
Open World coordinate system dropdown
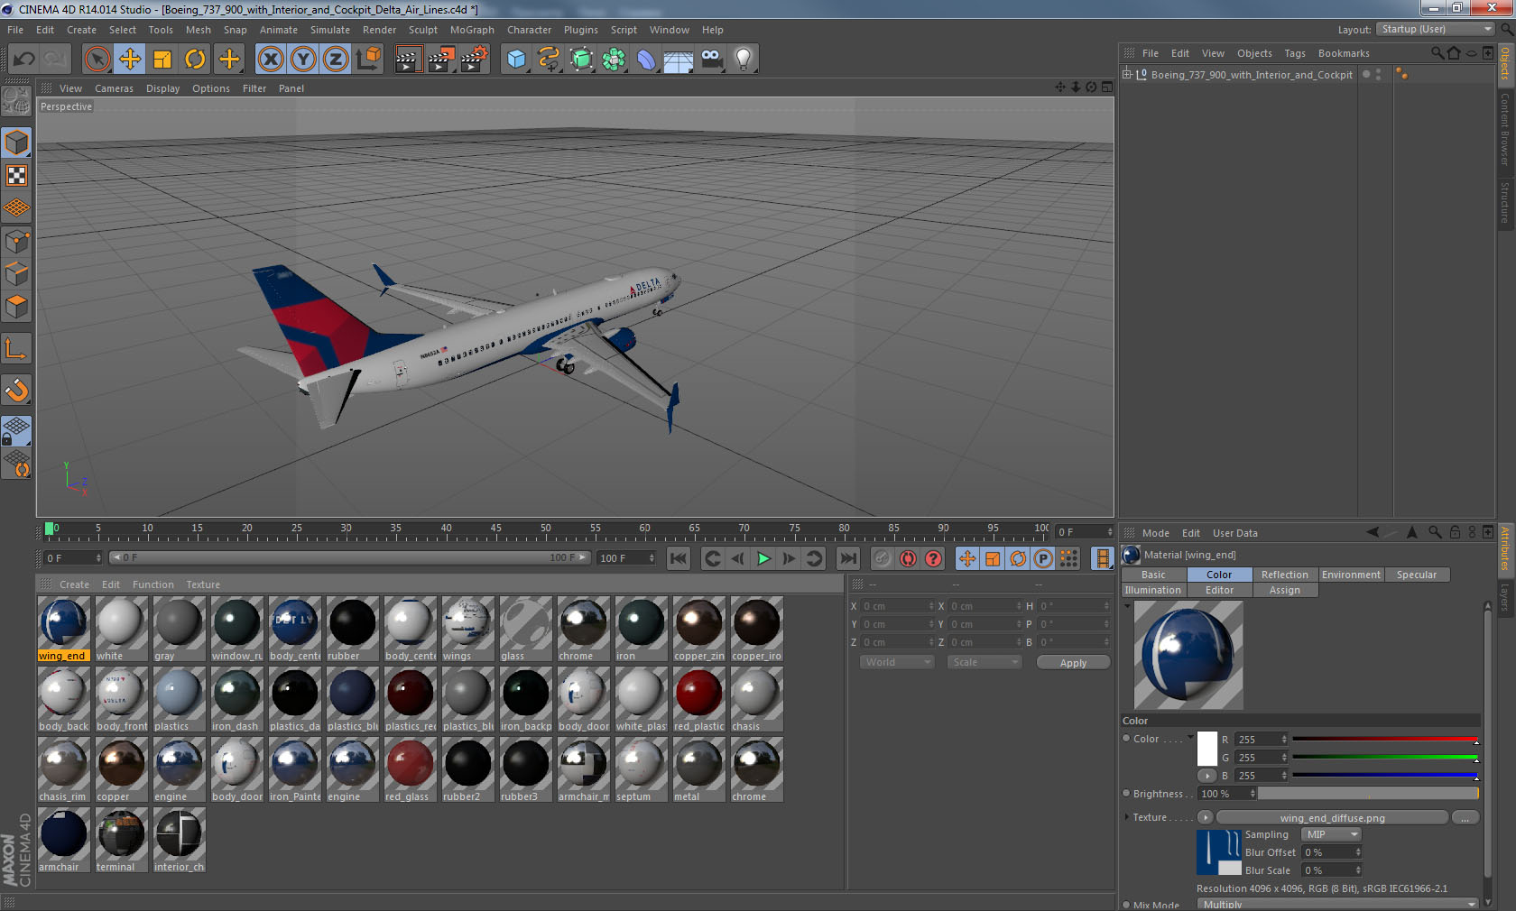pos(896,662)
